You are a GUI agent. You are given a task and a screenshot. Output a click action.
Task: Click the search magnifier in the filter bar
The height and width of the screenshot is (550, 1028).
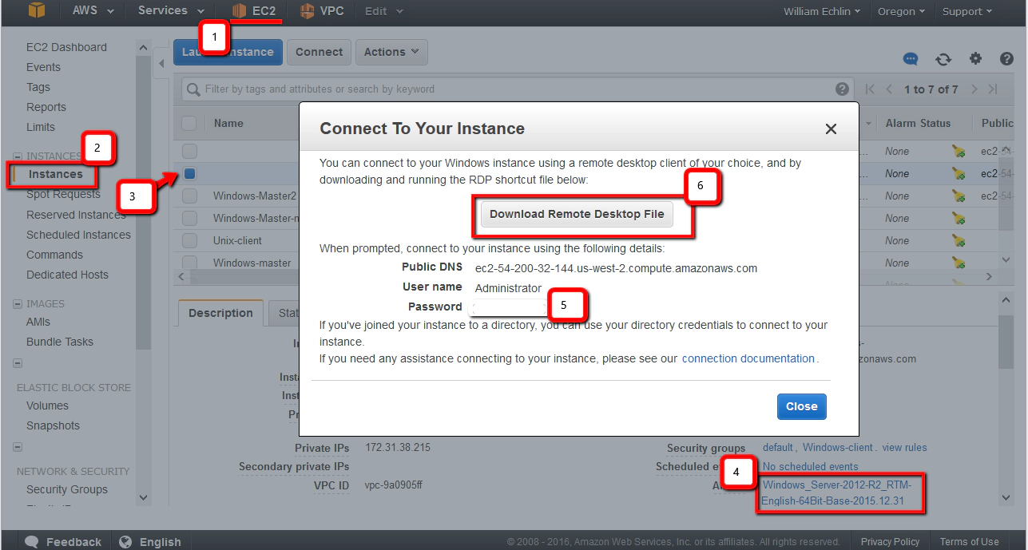coord(192,89)
